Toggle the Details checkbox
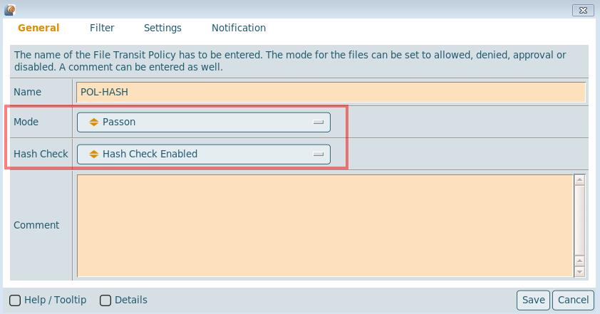Screen dimensions: 600x314 [105, 300]
